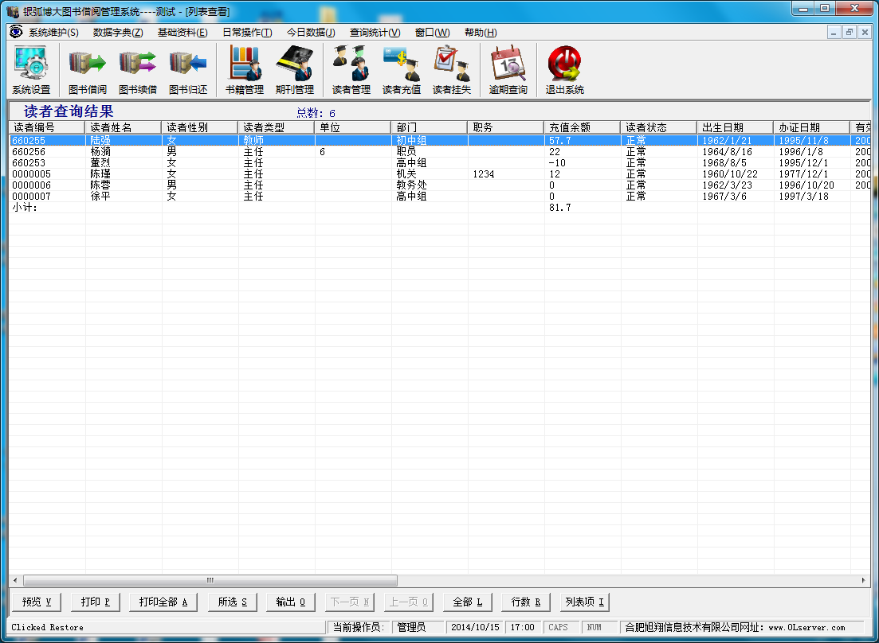Open the 日常操作(T) menu

(246, 33)
